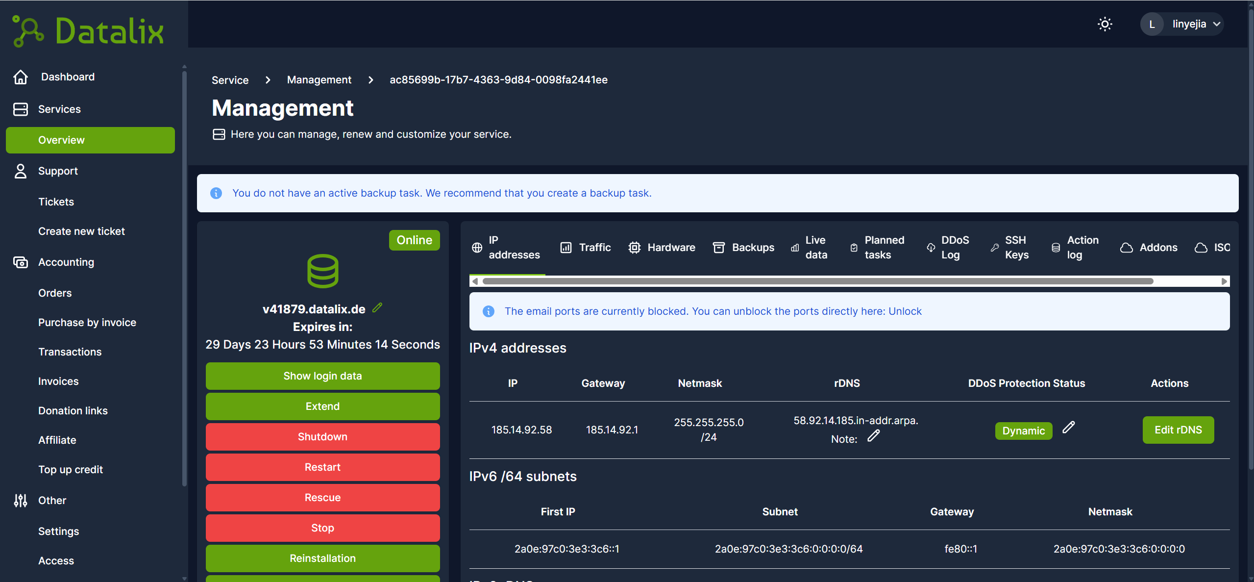Open Orders in the sidebar

coord(55,293)
